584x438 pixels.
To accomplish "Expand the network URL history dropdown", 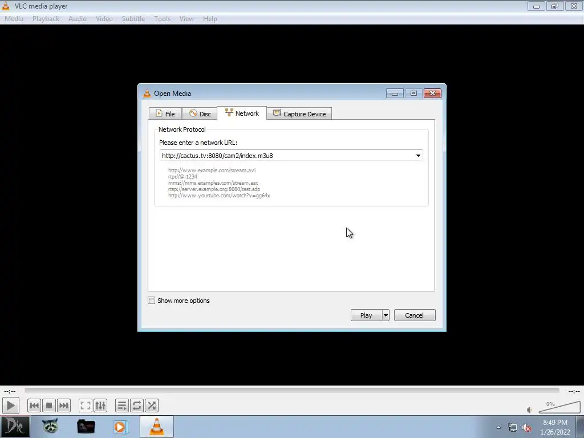I will pyautogui.click(x=418, y=156).
